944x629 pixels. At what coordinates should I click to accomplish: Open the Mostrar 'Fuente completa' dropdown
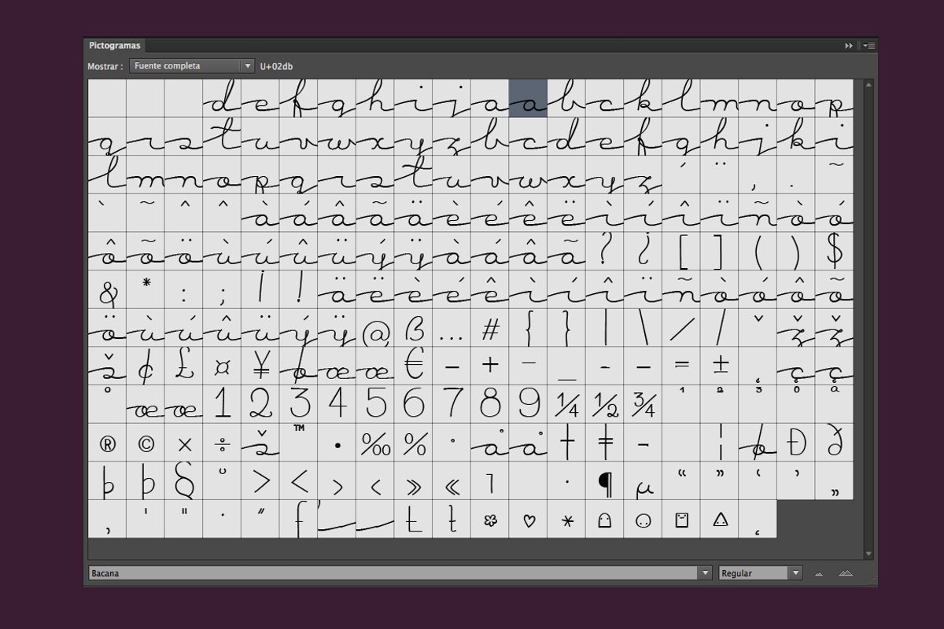click(x=192, y=66)
